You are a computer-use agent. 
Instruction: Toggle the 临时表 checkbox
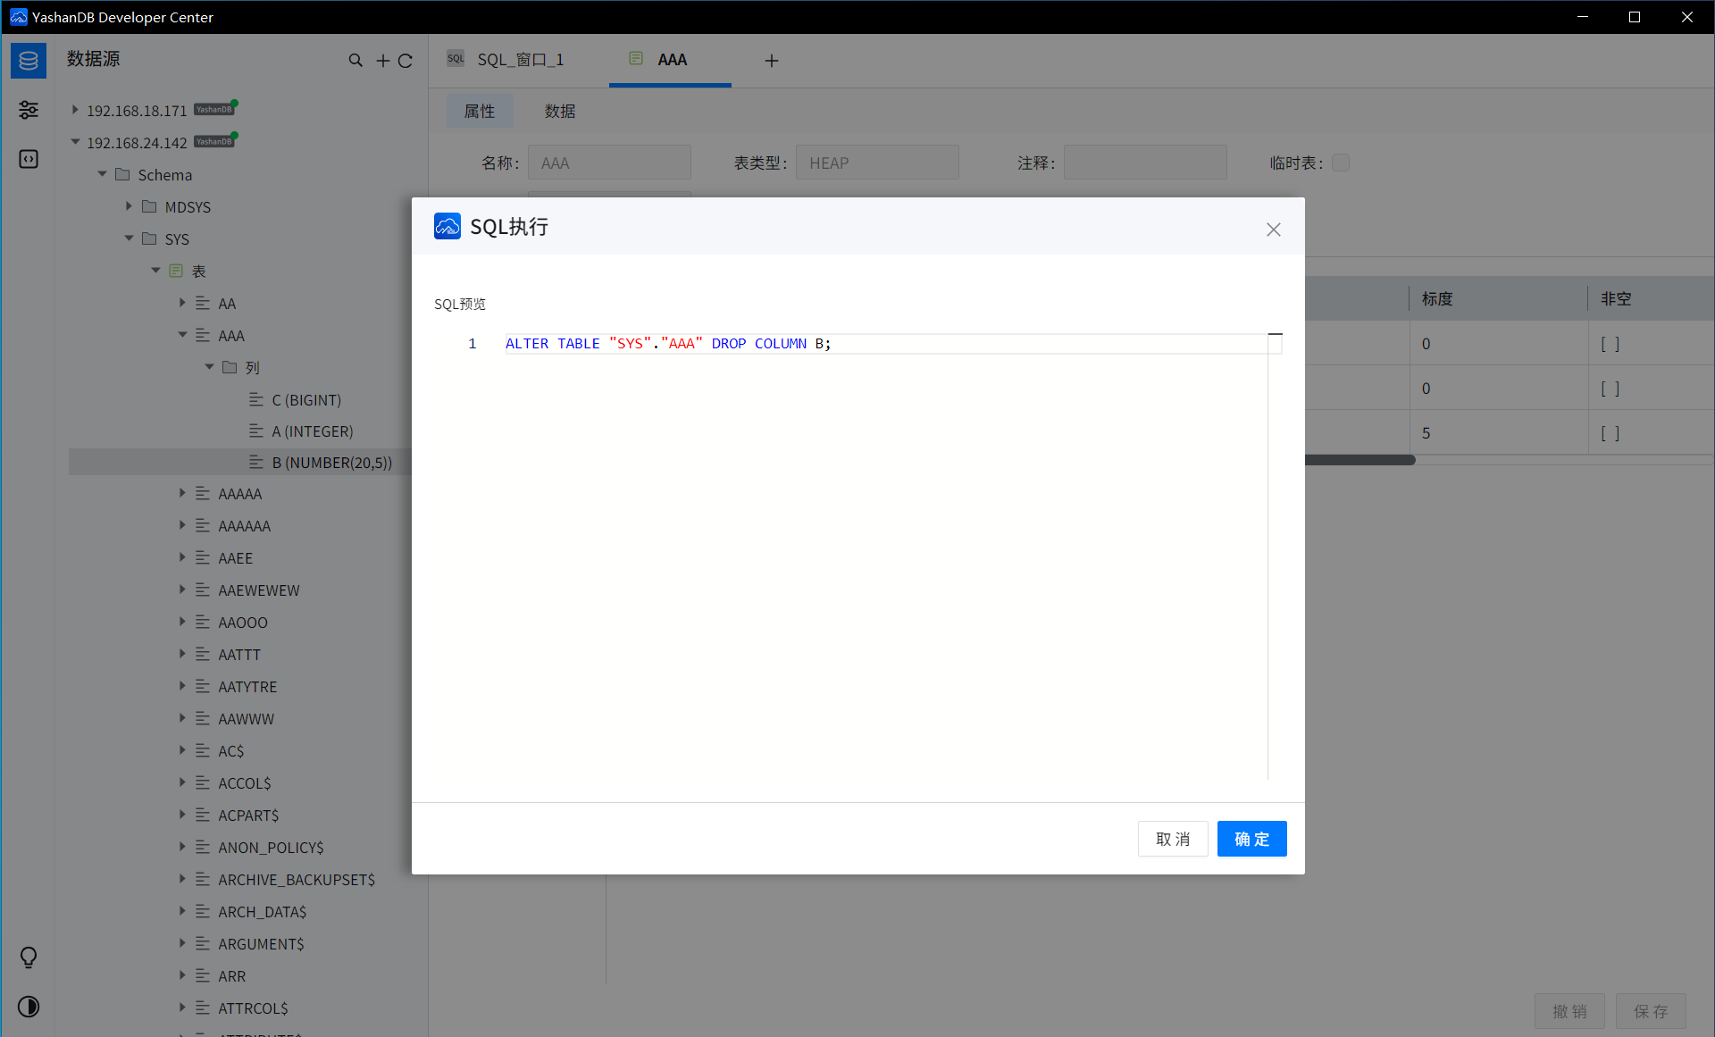(1341, 163)
